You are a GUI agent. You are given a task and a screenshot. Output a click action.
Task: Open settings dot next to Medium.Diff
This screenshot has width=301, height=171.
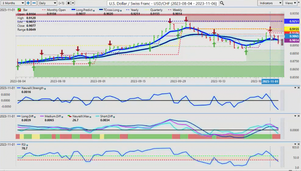click(x=62, y=117)
